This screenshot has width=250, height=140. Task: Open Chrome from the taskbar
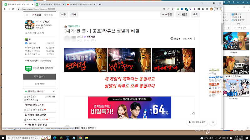click(x=80, y=138)
